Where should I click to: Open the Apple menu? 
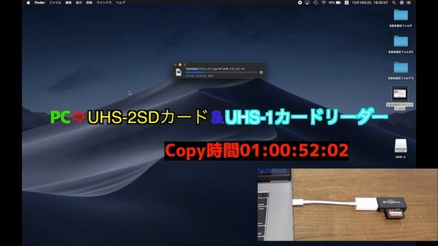[x=28, y=3]
